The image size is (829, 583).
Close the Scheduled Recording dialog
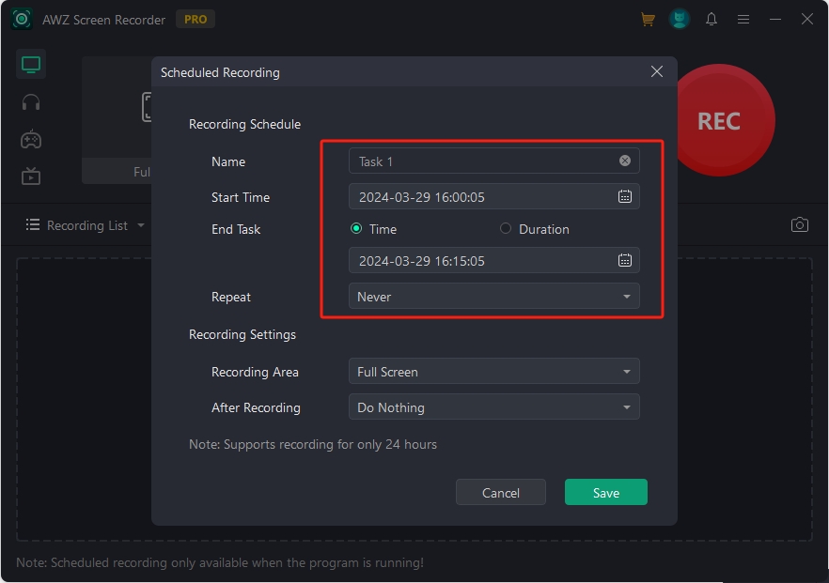657,71
